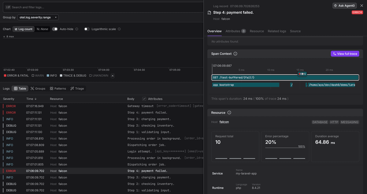Screen dimensions: 367x194
Task: Open the Source tab
Action: [x=295, y=31]
